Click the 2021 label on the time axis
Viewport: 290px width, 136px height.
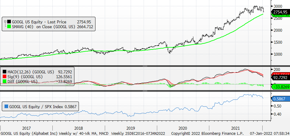235,128
